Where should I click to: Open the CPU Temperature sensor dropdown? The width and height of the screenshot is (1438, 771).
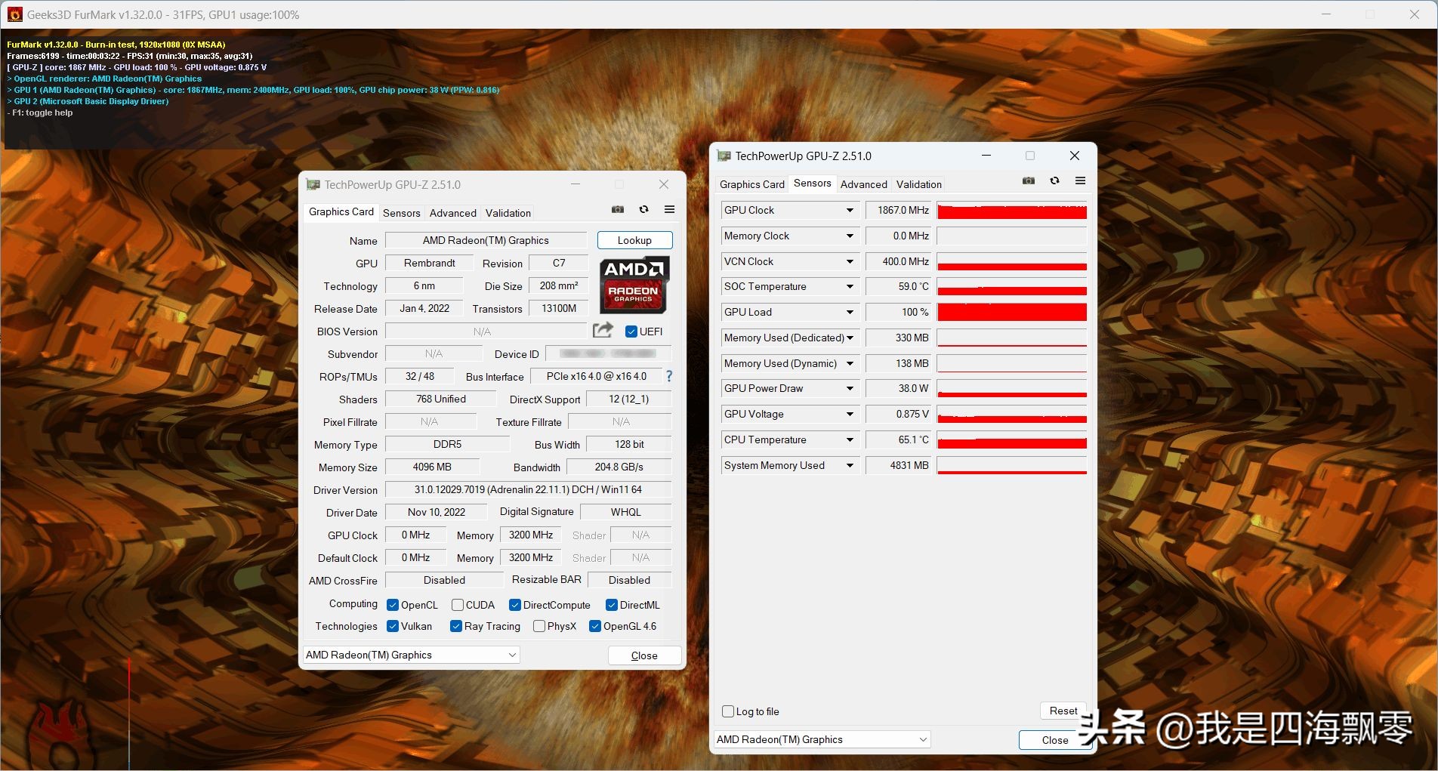pos(850,440)
